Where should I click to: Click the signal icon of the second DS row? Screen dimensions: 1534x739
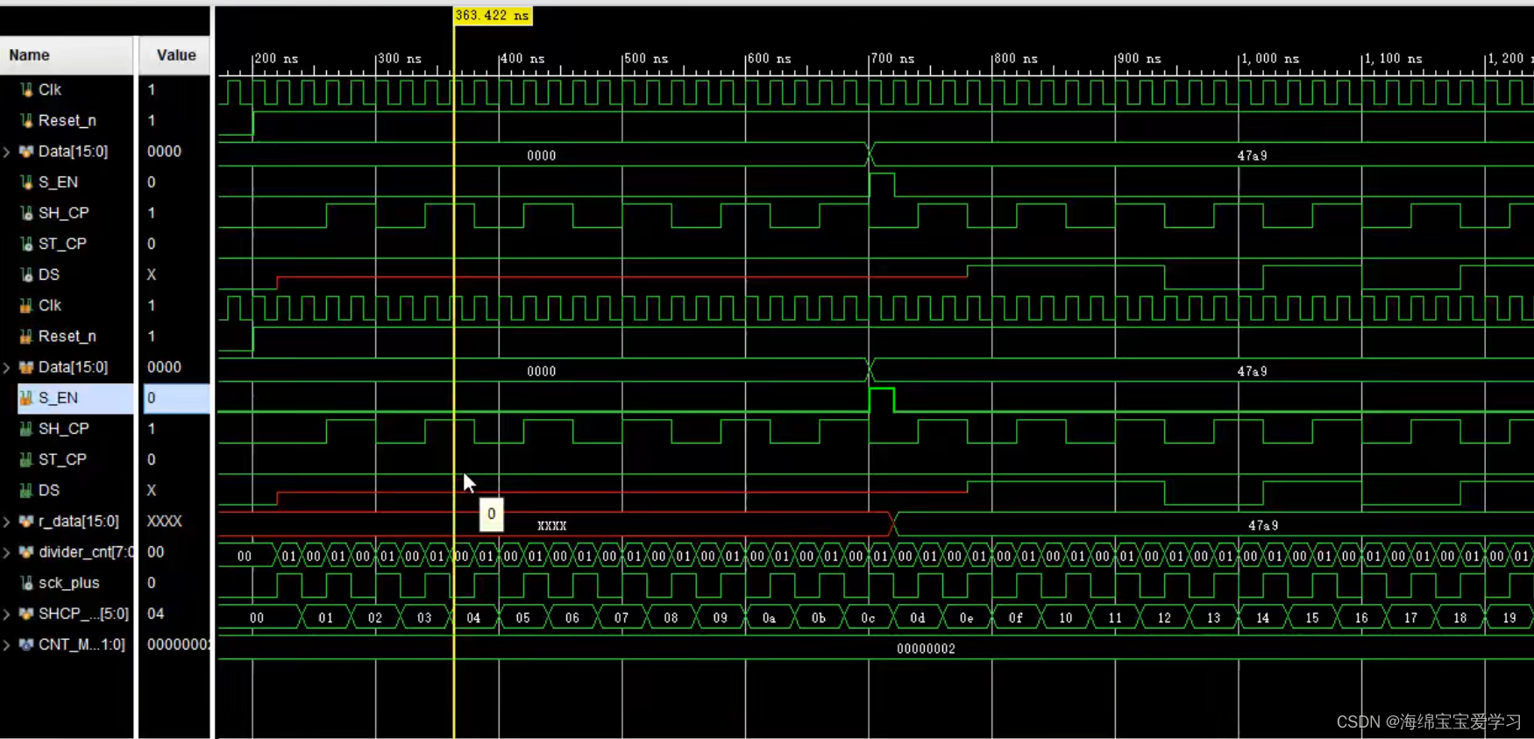tap(26, 490)
